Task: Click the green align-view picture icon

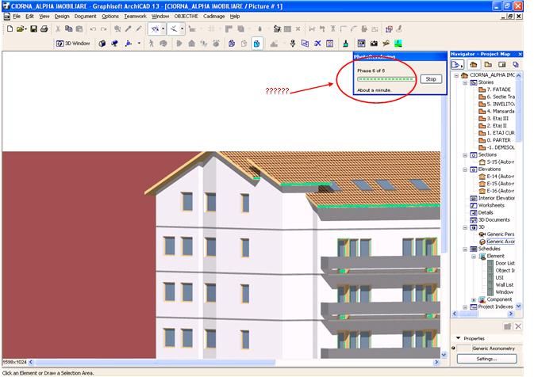Action: pyautogui.click(x=398, y=44)
